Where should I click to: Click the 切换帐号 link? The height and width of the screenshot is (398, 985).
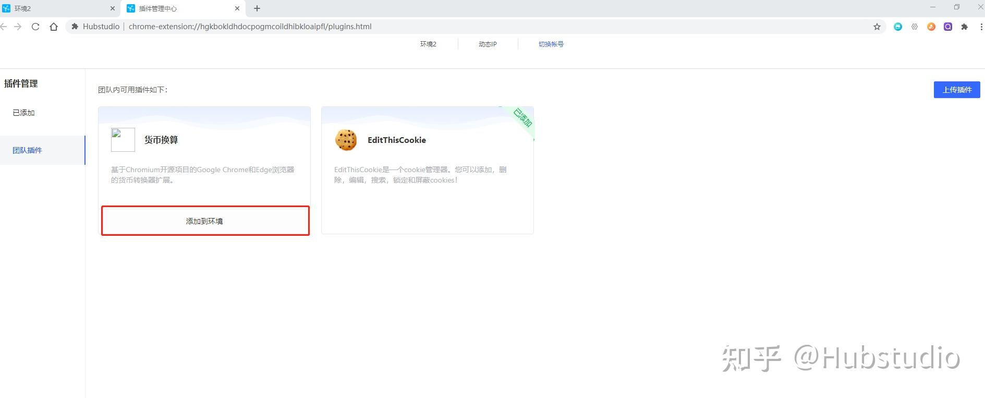[x=551, y=44]
